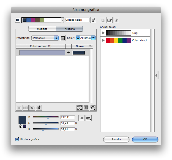Open the Colori Automat dropdown arrow

pos(93,38)
